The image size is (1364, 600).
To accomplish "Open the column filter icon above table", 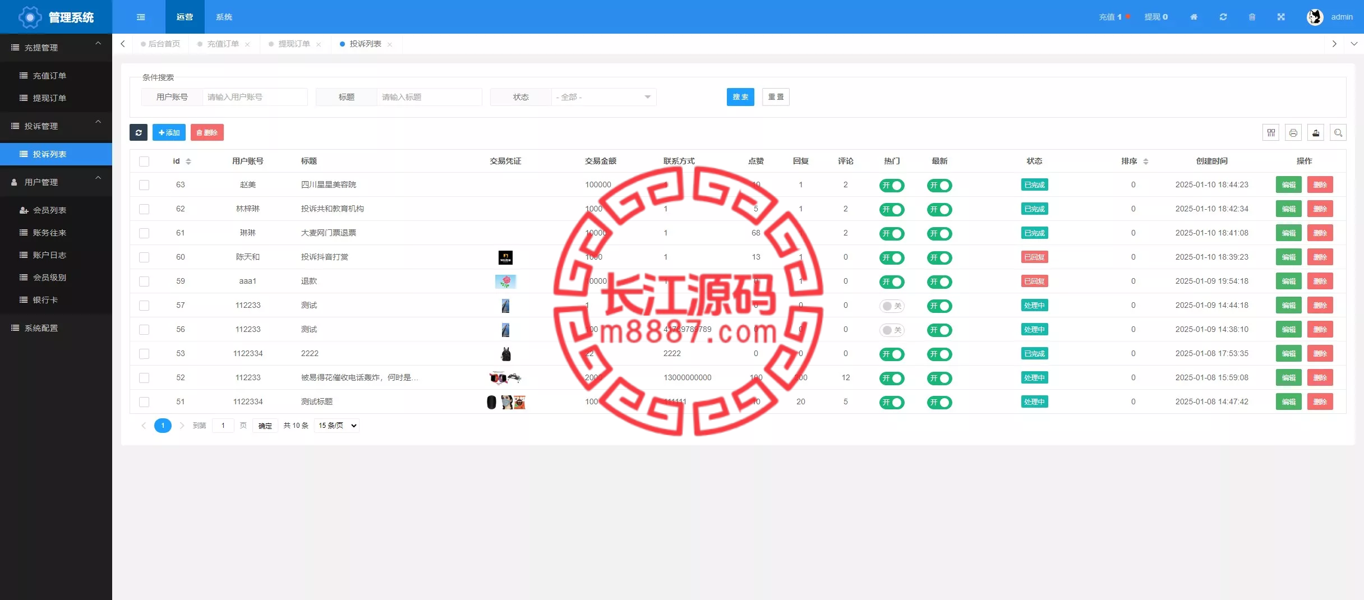I will 1271,132.
